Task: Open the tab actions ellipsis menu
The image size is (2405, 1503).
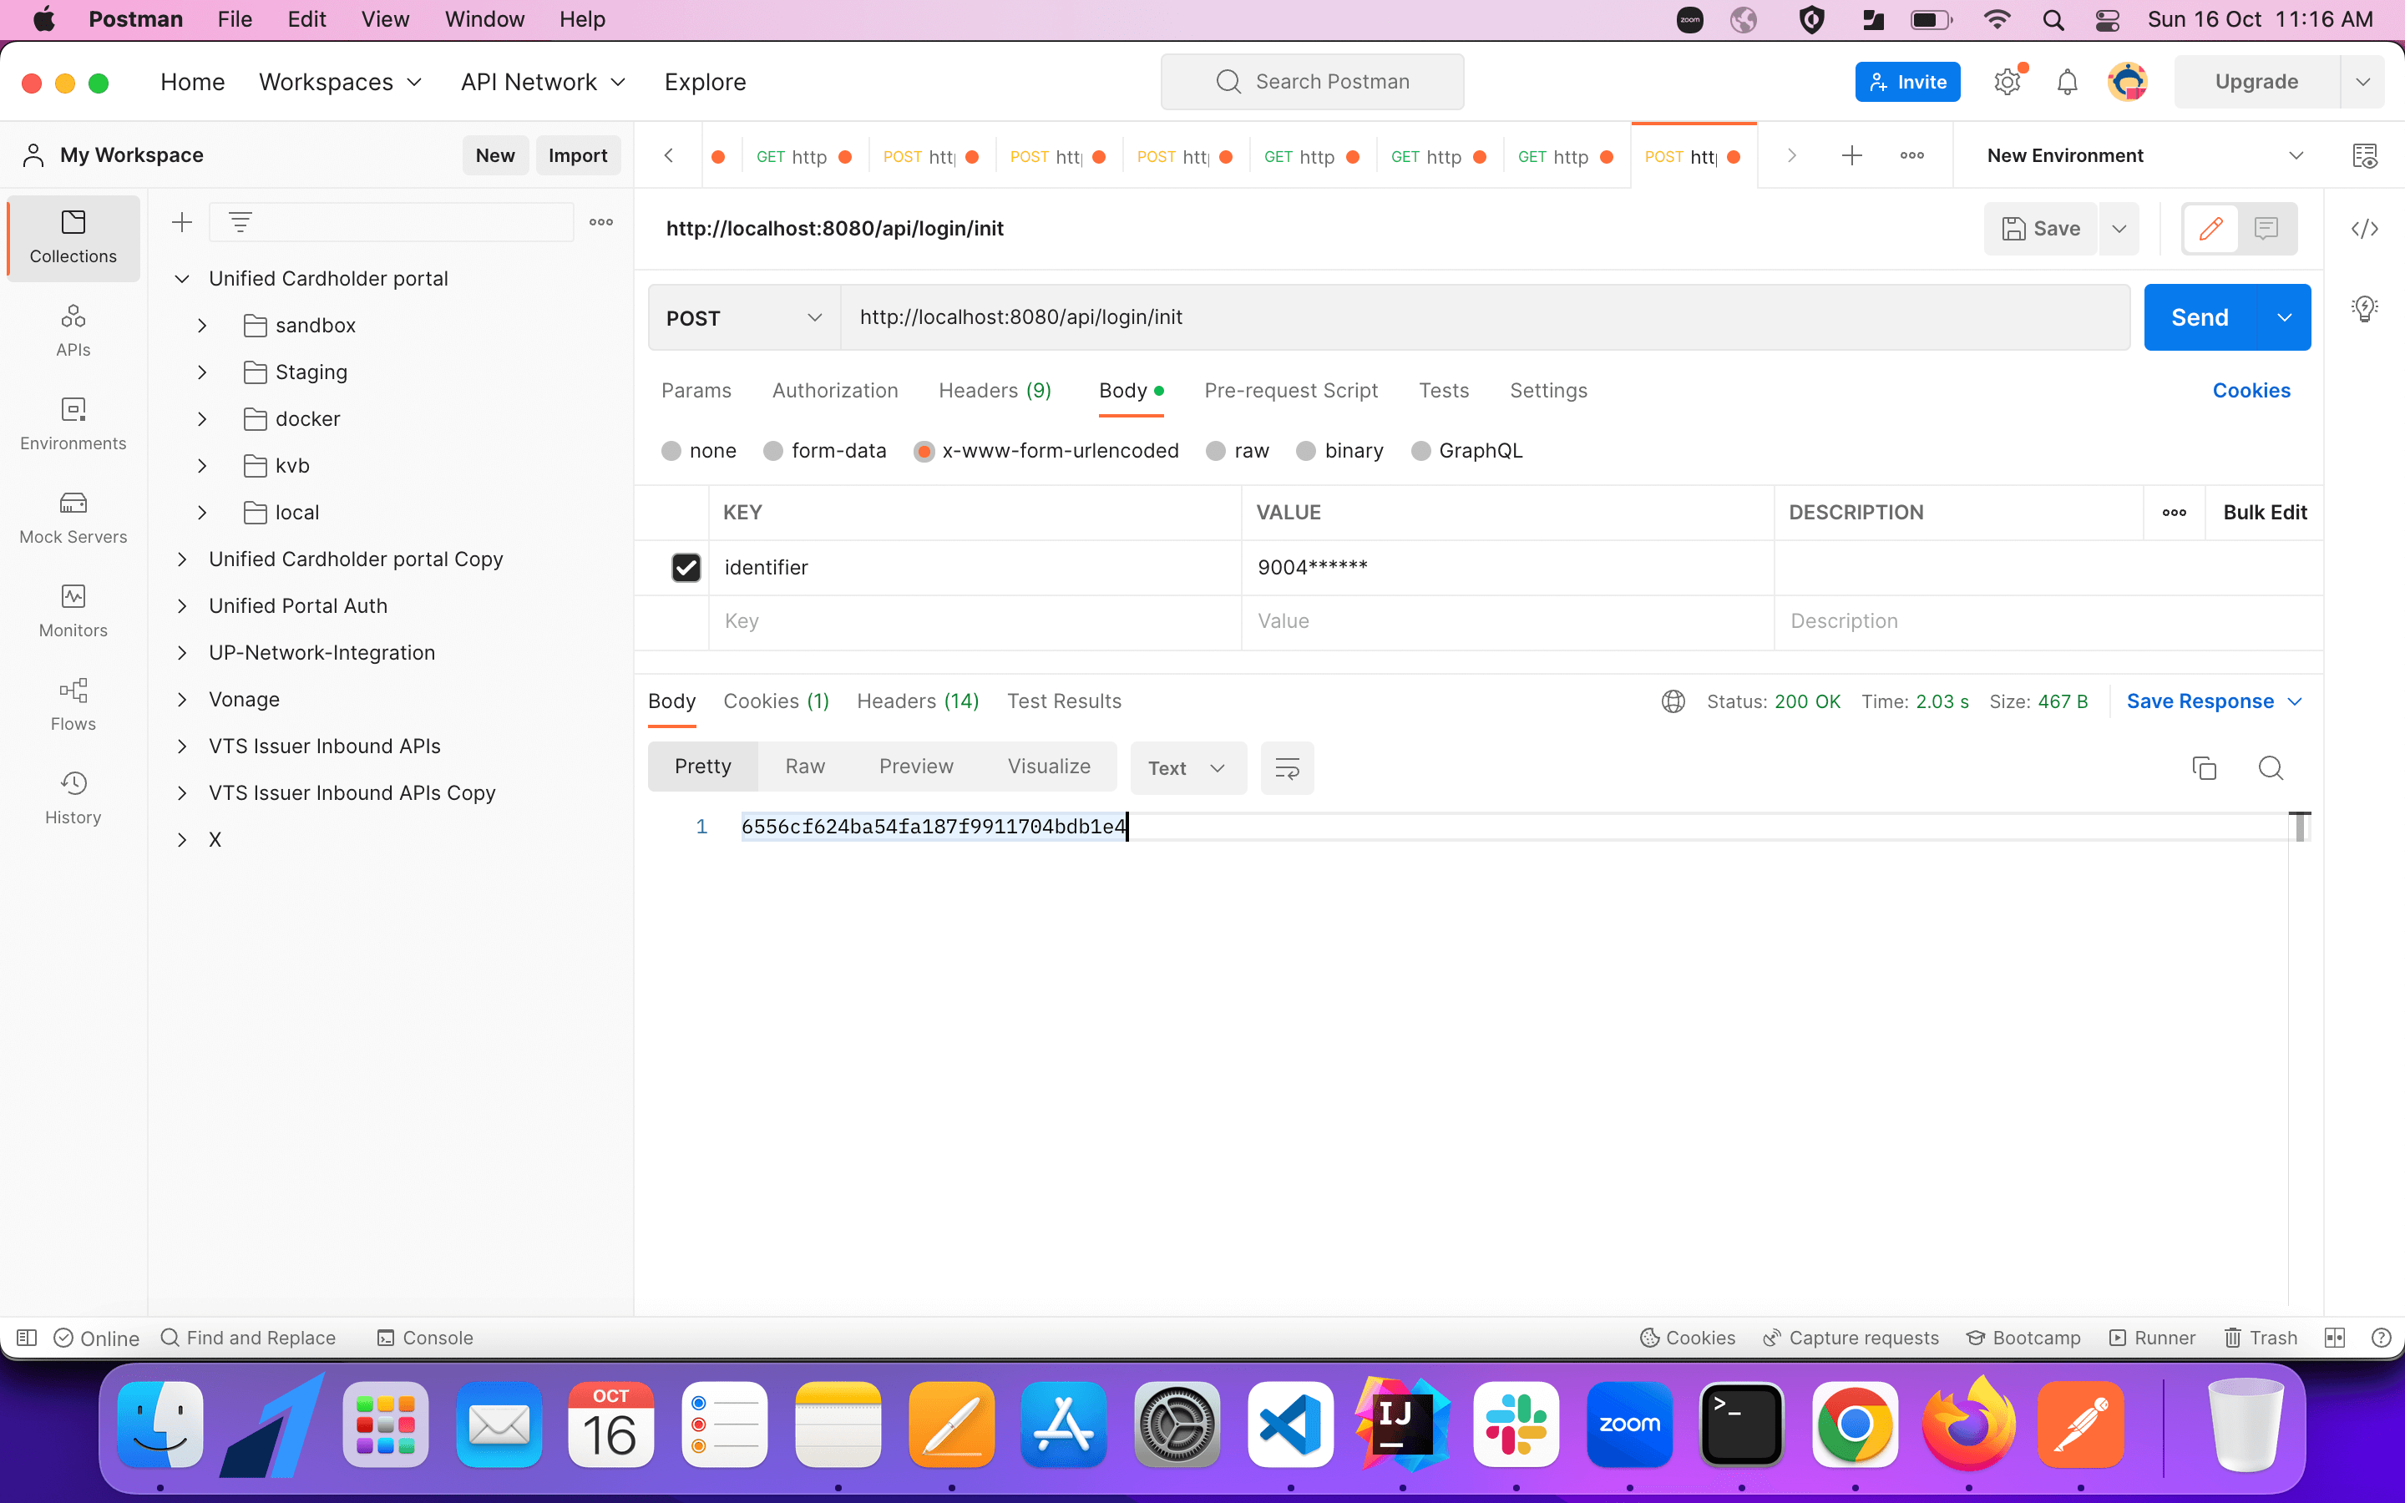Action: (x=1912, y=155)
